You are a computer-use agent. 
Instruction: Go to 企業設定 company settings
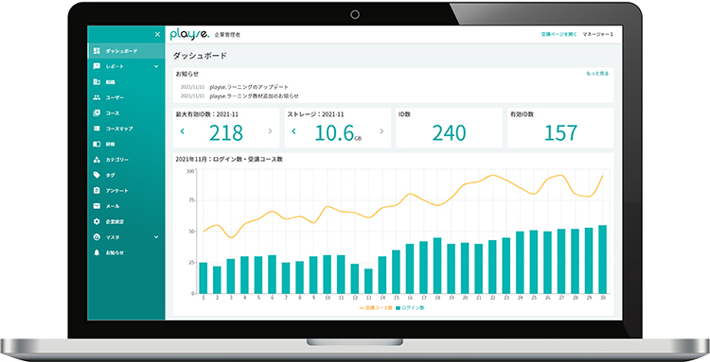pyautogui.click(x=126, y=221)
